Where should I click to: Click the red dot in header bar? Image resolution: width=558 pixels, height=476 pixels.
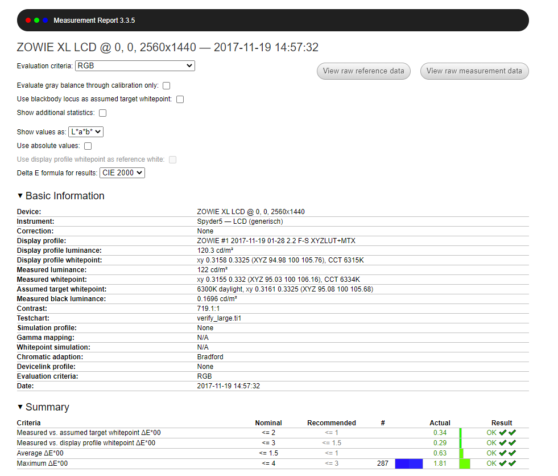(28, 20)
